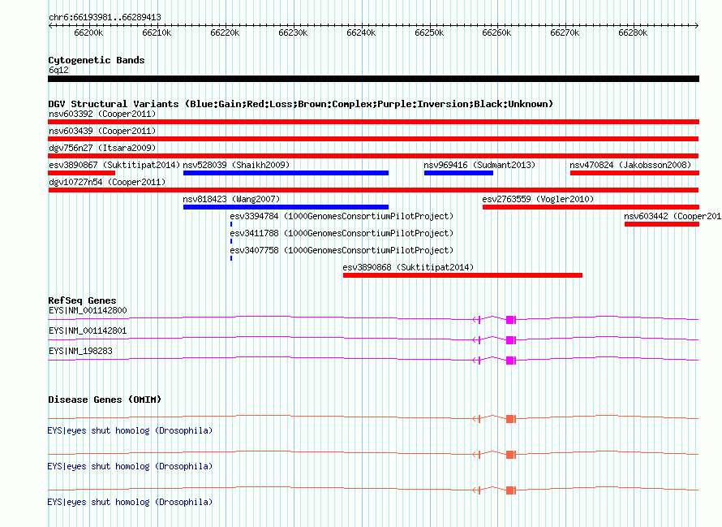Click the 66200k ruler tick label
Viewport: 722px width, 527px height.
88,32
